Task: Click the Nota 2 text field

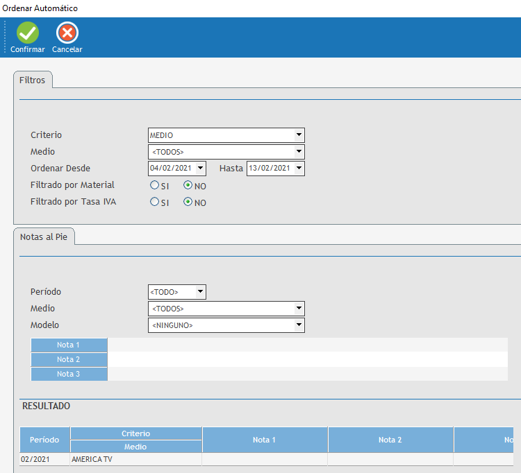Action: coord(307,360)
